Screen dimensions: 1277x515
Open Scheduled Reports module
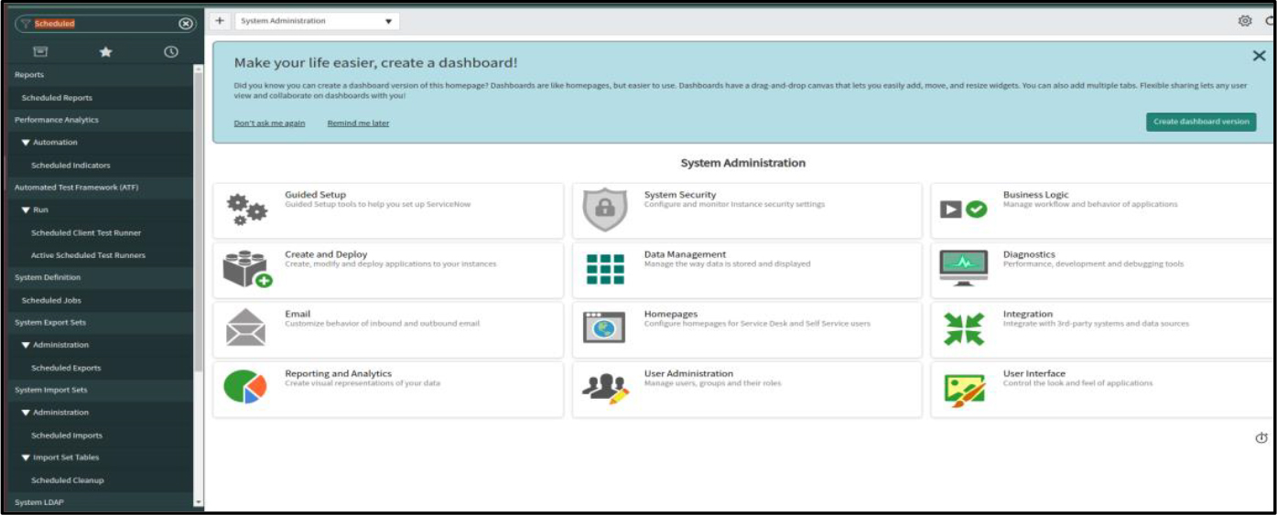(57, 98)
